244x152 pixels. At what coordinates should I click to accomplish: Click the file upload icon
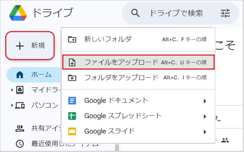(72, 63)
